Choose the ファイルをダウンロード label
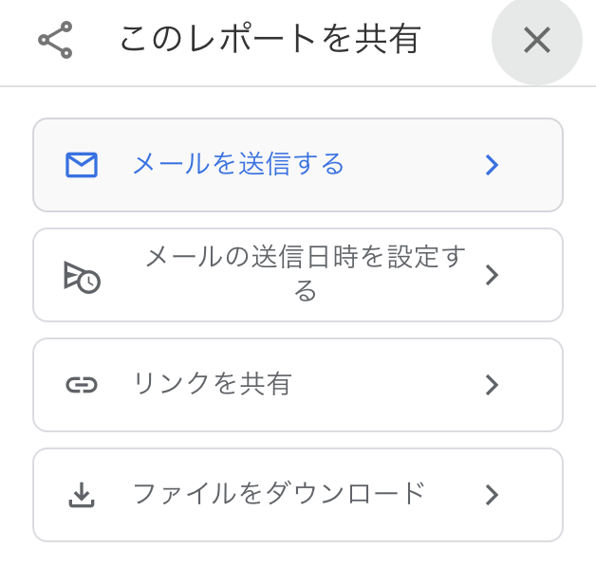Viewport: 596px width, 584px height. tap(279, 494)
